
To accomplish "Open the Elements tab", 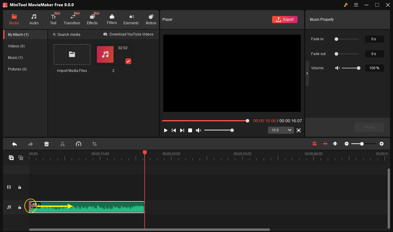I will (131, 19).
